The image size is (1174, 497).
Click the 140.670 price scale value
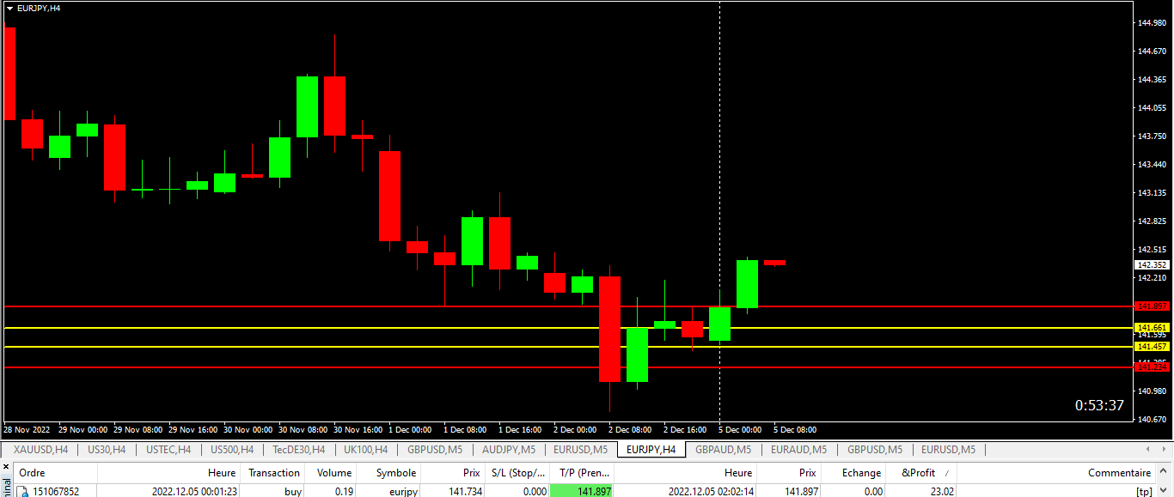pos(1152,420)
